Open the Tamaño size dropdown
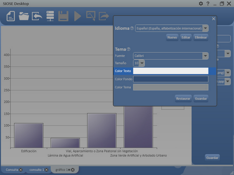 [x=142, y=63]
